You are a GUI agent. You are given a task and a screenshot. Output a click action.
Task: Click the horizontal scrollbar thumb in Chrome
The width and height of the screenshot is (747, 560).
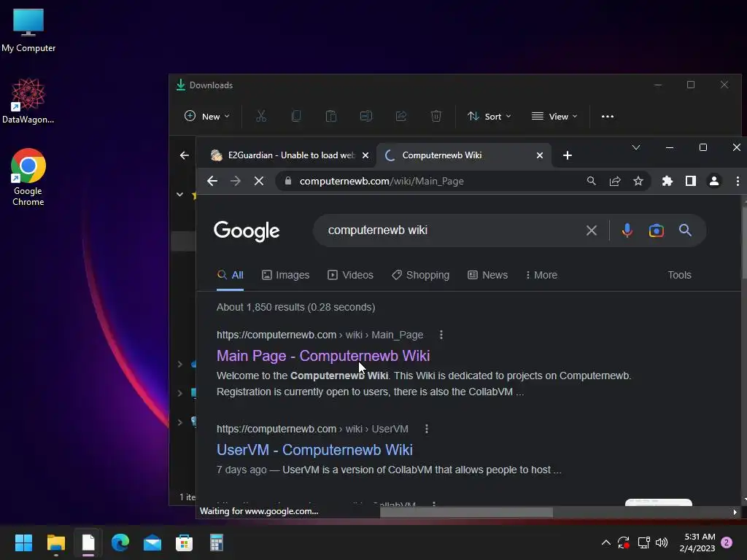coord(466,513)
